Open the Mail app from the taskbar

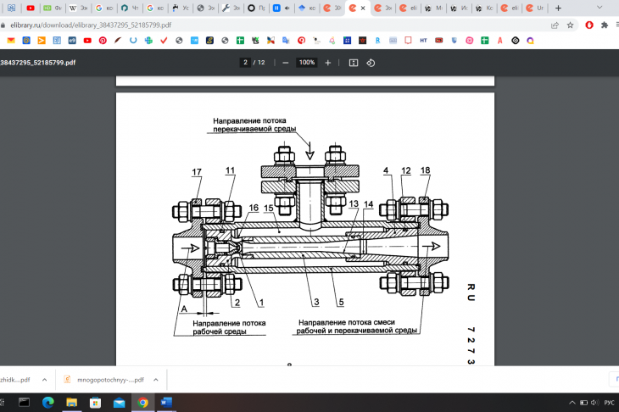click(119, 403)
